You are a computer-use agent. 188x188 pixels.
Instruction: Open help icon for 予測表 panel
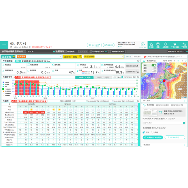[x=138, y=101]
